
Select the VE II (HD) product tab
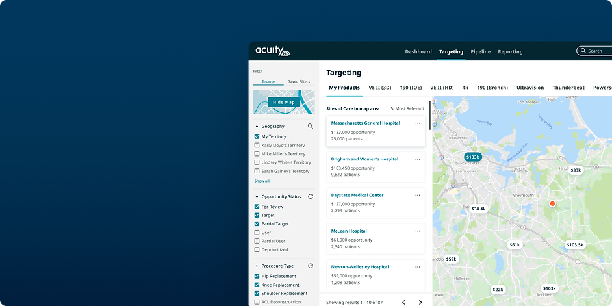point(442,88)
